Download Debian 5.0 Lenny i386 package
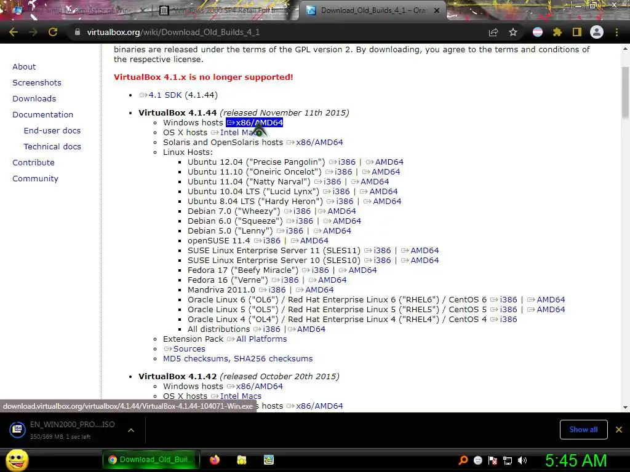The image size is (630, 472). pos(290,231)
